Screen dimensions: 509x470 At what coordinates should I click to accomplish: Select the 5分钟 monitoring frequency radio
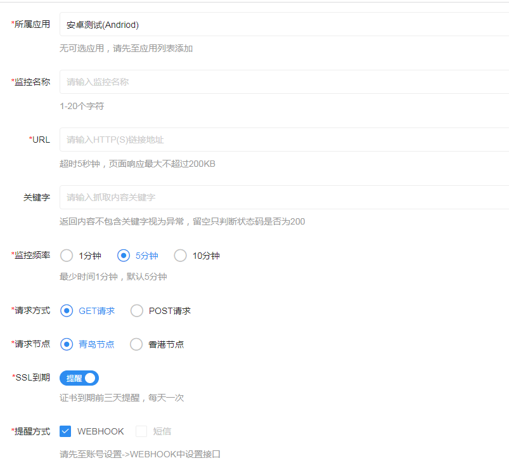pos(124,256)
